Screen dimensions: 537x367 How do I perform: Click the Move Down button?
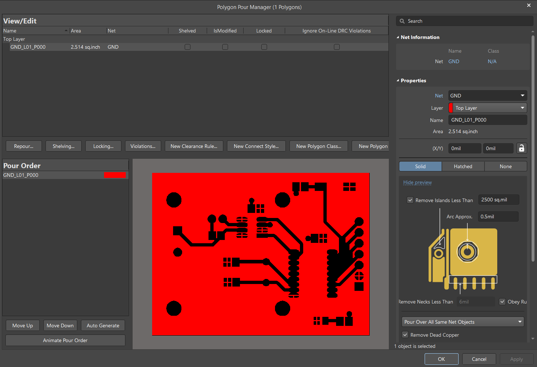(x=60, y=326)
